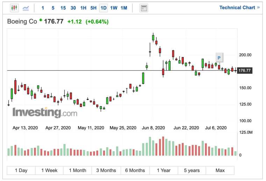The width and height of the screenshot is (266, 181).
Task: Click the (+0.64%) percent change value
Action: pyautogui.click(x=97, y=22)
